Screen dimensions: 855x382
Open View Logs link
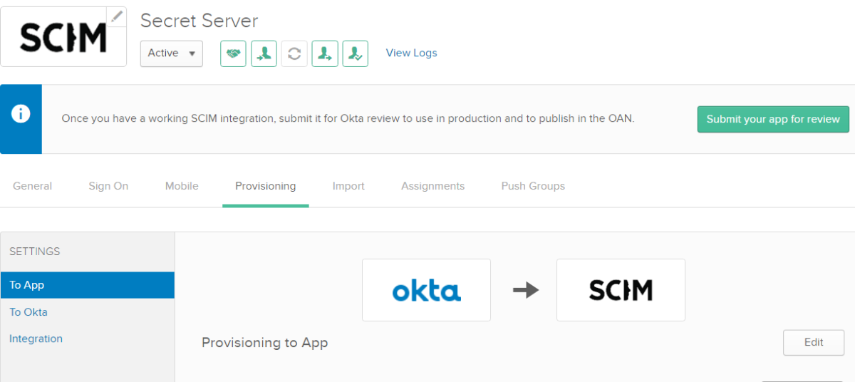tap(411, 53)
